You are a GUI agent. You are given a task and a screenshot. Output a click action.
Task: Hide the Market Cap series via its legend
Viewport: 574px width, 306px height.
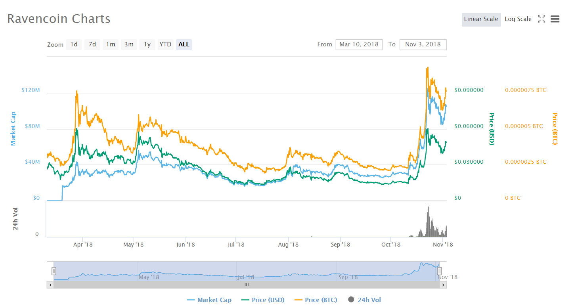click(x=209, y=300)
